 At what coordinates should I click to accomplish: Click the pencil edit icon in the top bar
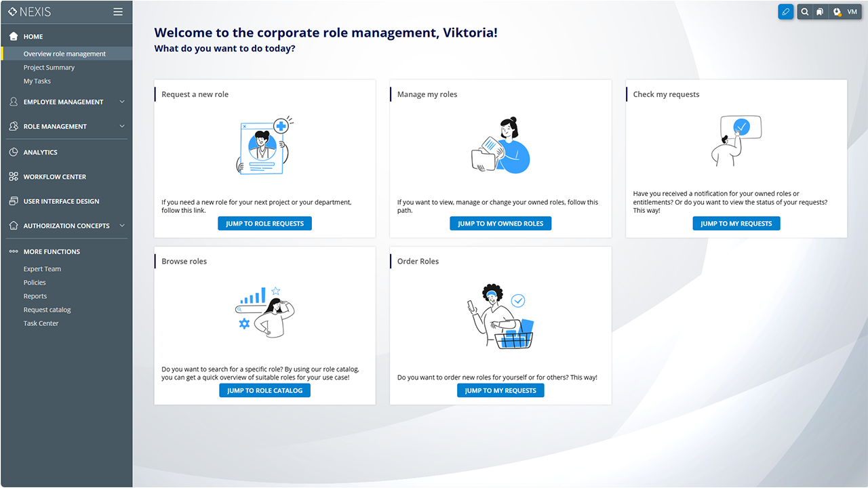785,12
